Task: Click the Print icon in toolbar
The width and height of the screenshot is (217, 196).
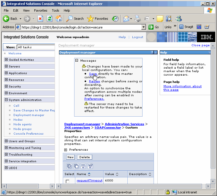Action: (x=138, y=19)
